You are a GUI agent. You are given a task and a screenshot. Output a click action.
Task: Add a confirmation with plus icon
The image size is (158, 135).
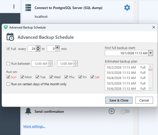111,111
